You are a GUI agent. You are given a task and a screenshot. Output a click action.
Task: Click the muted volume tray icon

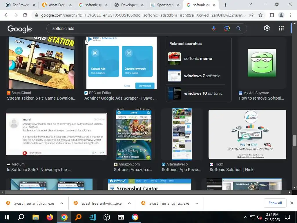[x=259, y=217]
